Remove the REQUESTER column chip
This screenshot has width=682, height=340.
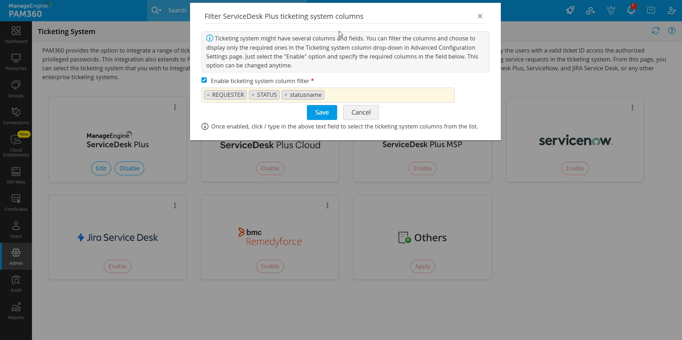click(208, 95)
